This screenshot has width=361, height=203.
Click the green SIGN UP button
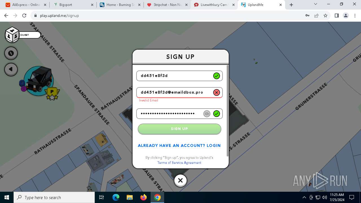pos(179,129)
